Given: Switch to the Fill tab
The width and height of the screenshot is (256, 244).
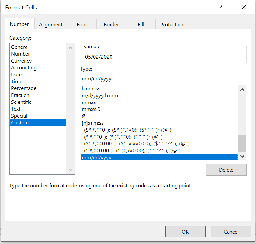Looking at the screenshot, I should 141,24.
